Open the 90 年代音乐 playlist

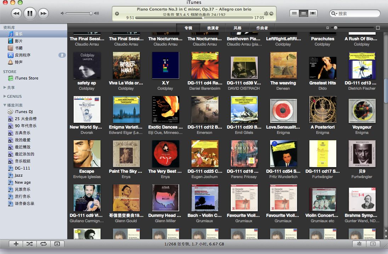(33, 126)
